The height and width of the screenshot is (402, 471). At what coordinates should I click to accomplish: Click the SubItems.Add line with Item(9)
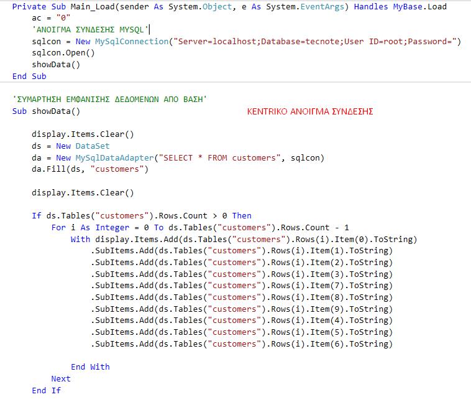(x=242, y=309)
